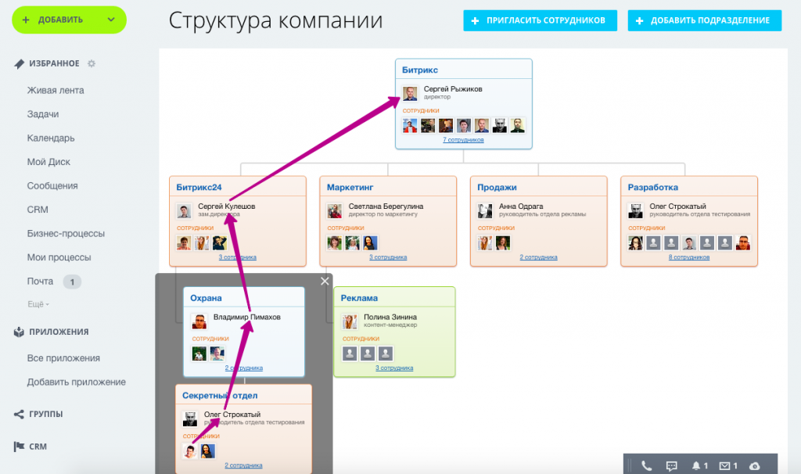Screen dimensions: 801x474
Task: Open the chat messages icon in bottom bar
Action: [x=672, y=465]
